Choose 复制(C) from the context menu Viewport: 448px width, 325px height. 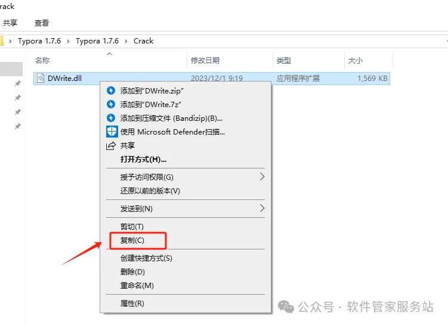pyautogui.click(x=186, y=240)
